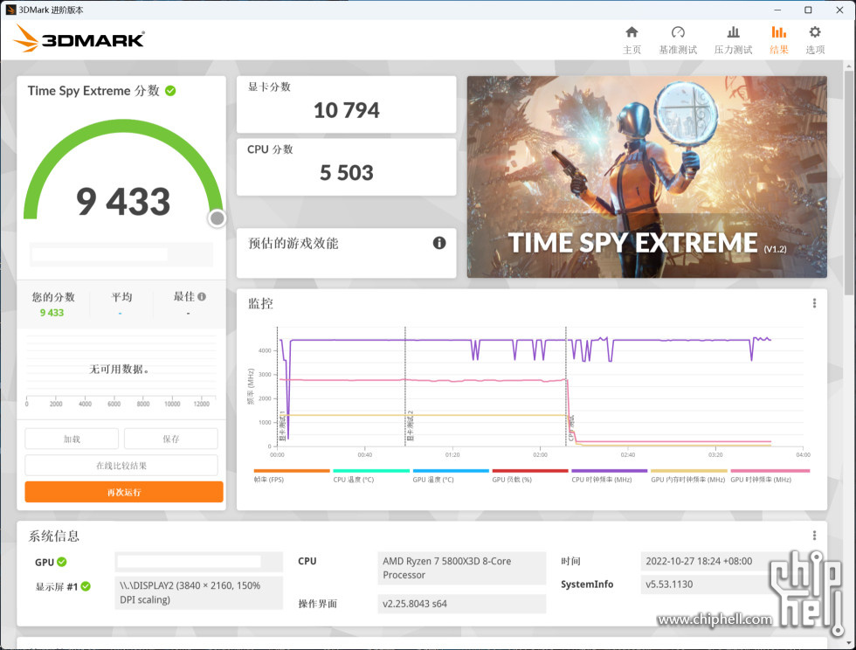Click green check next to Time Spy Extreme 分数
This screenshot has height=650, width=856.
point(170,91)
